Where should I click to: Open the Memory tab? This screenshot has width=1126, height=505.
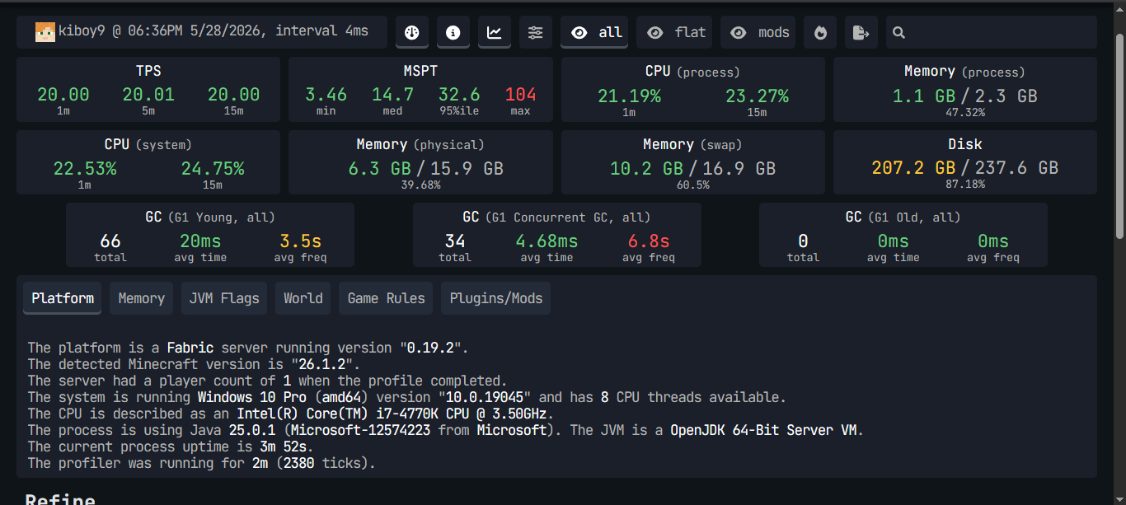[142, 298]
